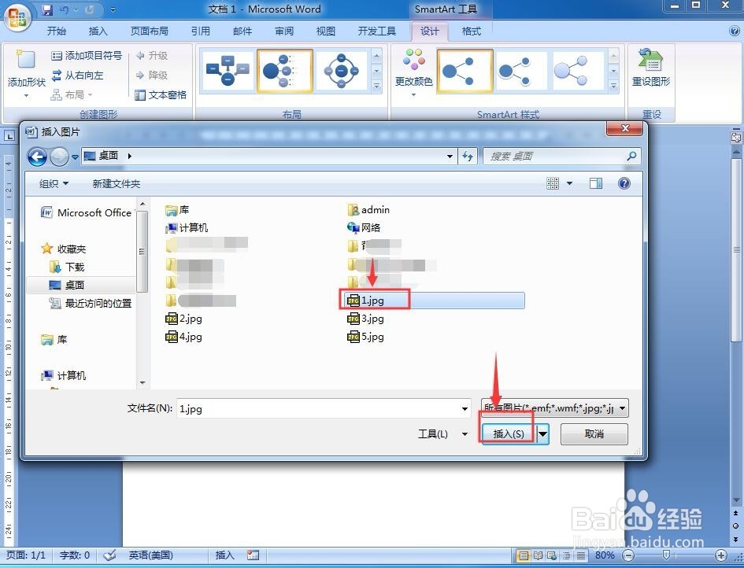Open Word help question mark icon
The height and width of the screenshot is (568, 744).
tap(734, 31)
